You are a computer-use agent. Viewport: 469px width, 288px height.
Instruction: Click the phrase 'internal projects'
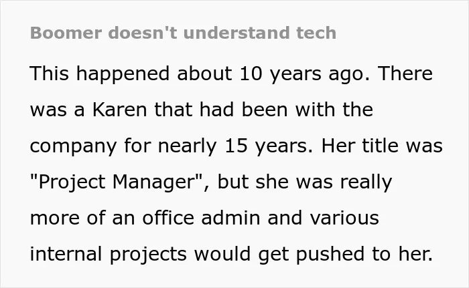pos(109,255)
